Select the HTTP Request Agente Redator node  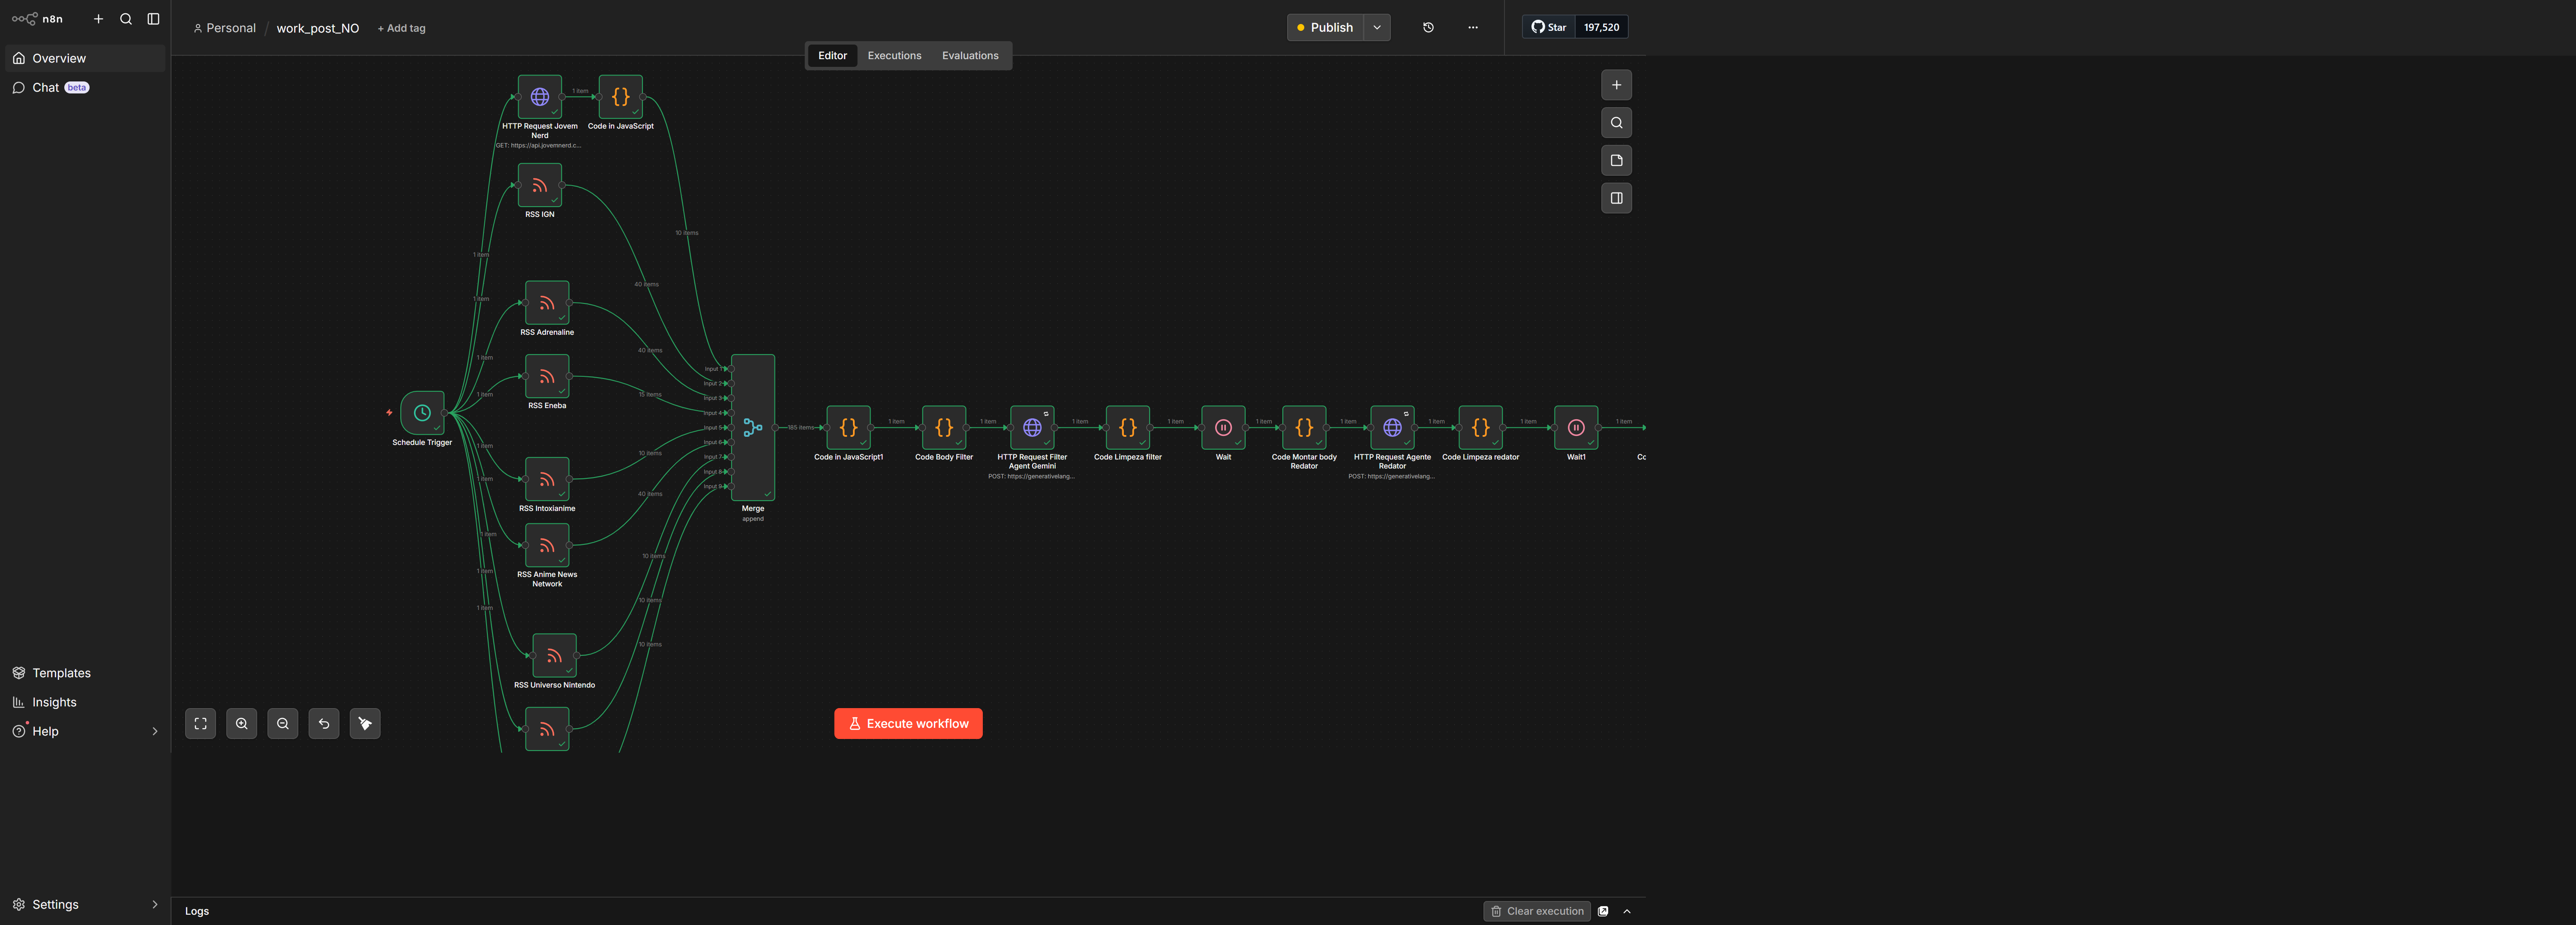pos(1392,428)
